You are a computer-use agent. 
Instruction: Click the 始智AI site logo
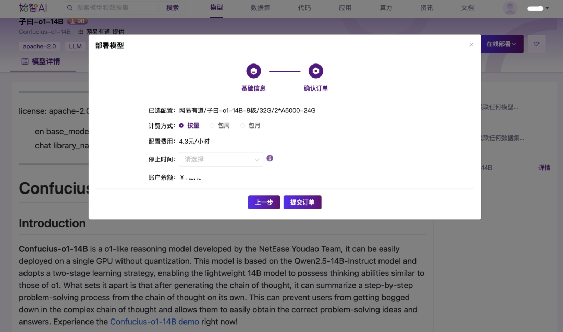(x=33, y=7)
